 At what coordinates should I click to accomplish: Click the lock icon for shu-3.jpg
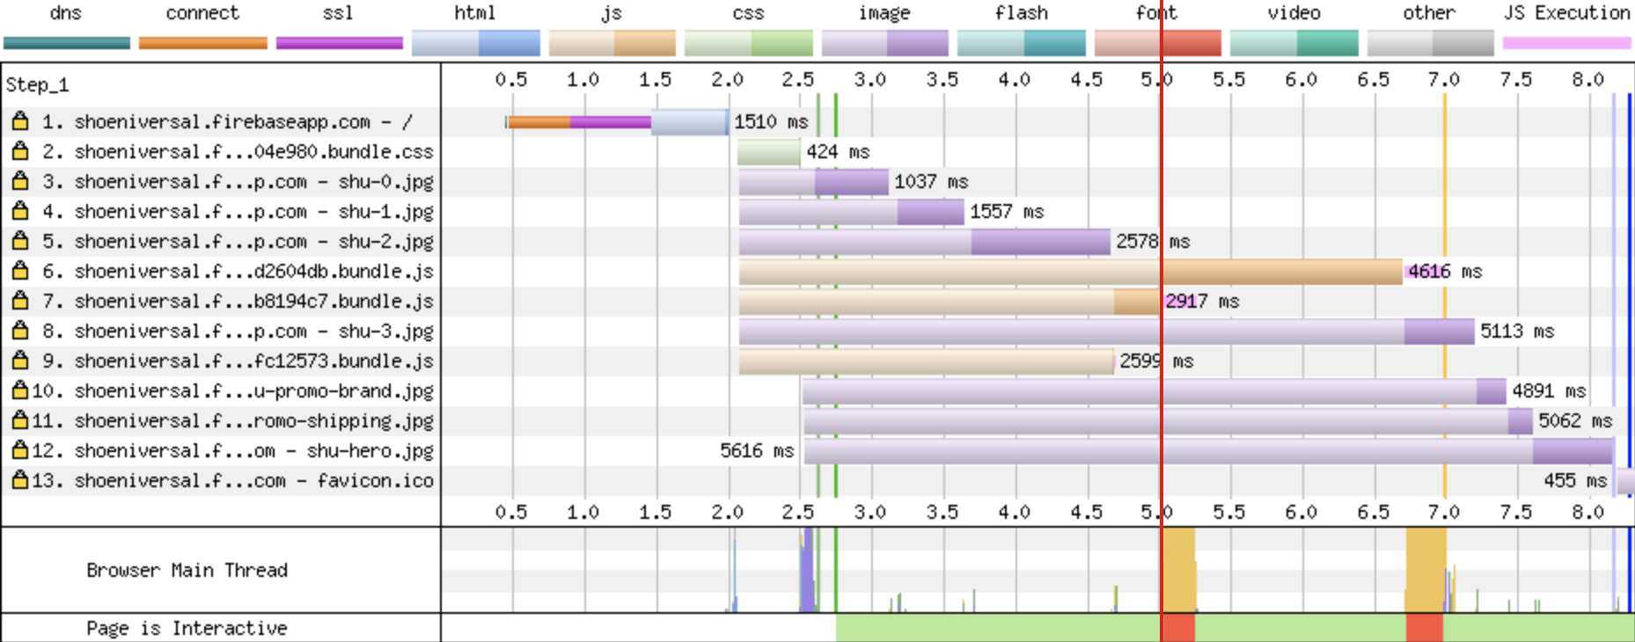[19, 331]
